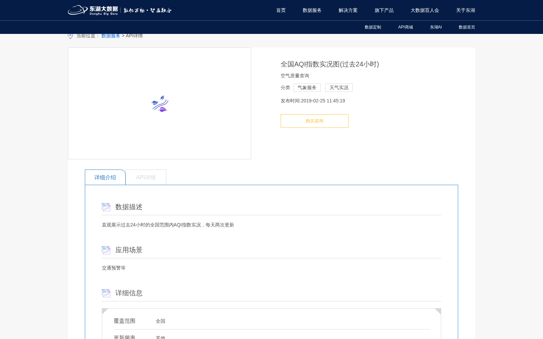Click the slogan text next to logo

[148, 10]
